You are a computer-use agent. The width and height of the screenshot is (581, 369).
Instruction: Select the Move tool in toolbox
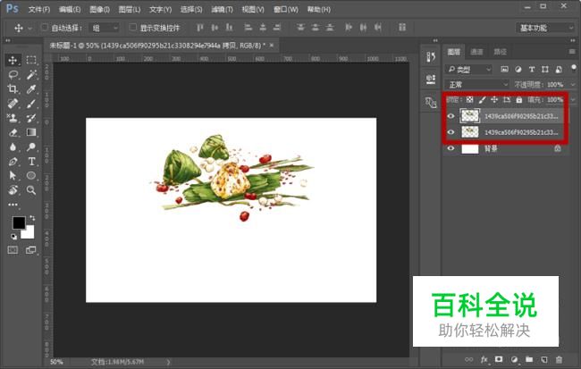click(x=13, y=61)
